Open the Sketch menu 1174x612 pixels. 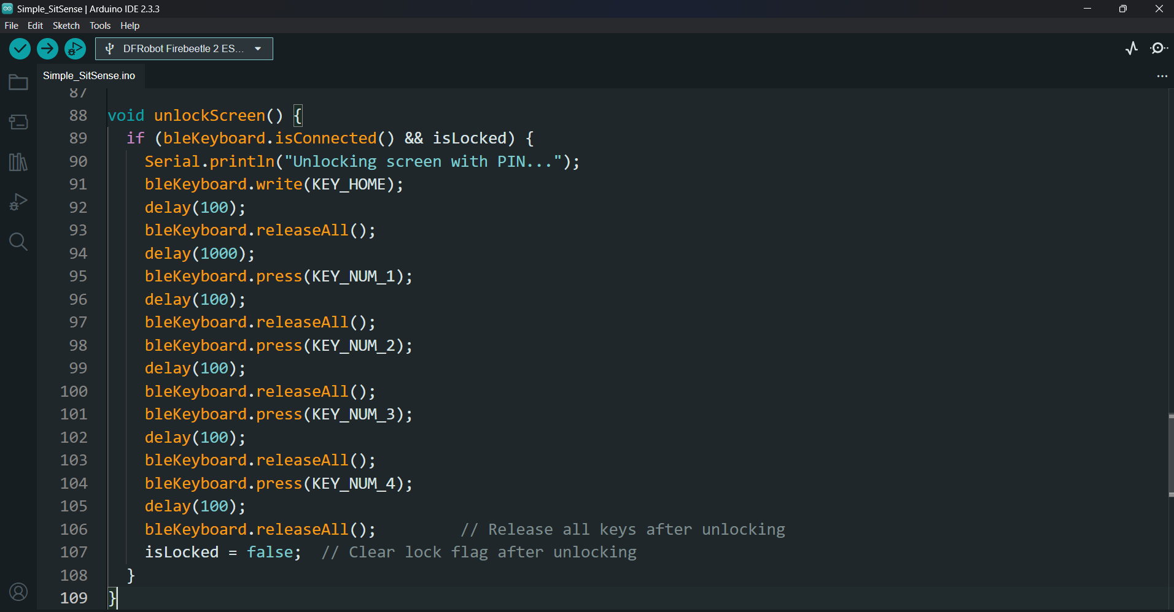[66, 26]
